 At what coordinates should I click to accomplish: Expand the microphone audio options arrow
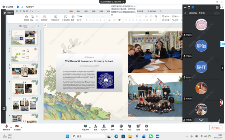click(11, 127)
